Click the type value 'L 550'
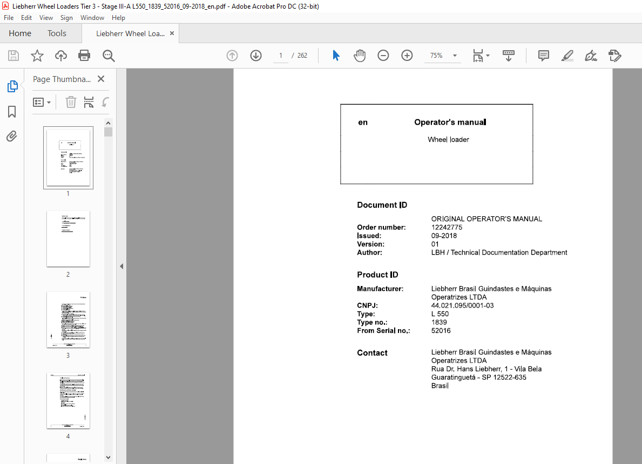Screen dimensions: 642x464 coord(440,314)
